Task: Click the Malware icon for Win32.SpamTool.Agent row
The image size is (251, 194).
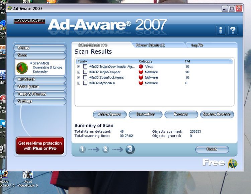Action: [x=141, y=78]
